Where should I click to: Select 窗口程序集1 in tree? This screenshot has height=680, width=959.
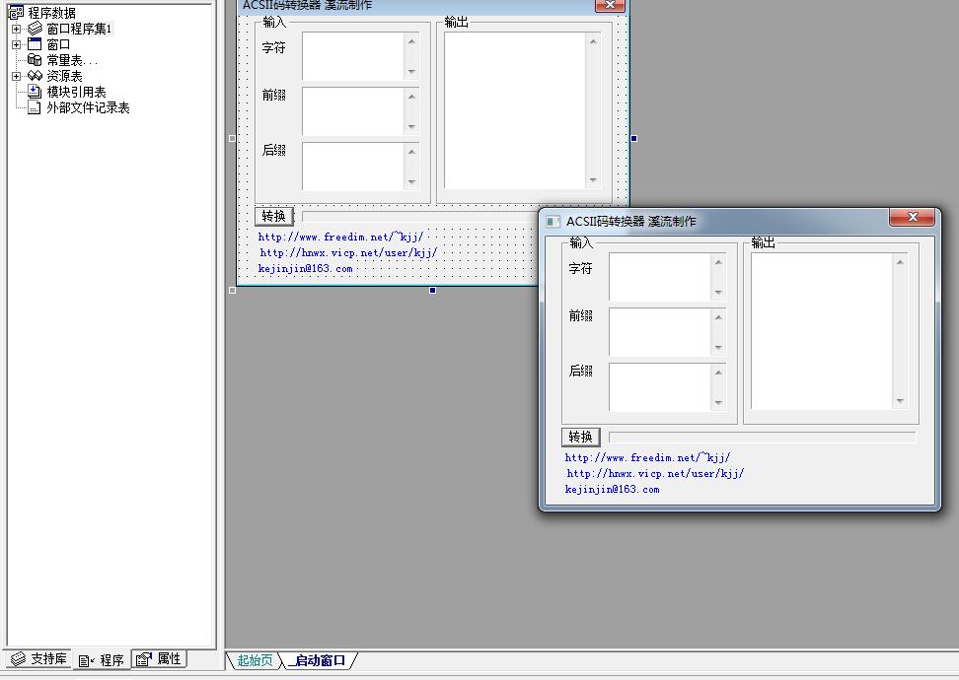pyautogui.click(x=79, y=29)
